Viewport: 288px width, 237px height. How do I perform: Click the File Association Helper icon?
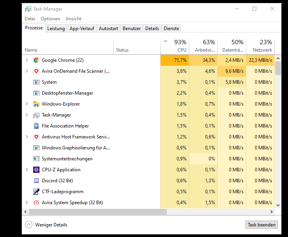pos(36,126)
